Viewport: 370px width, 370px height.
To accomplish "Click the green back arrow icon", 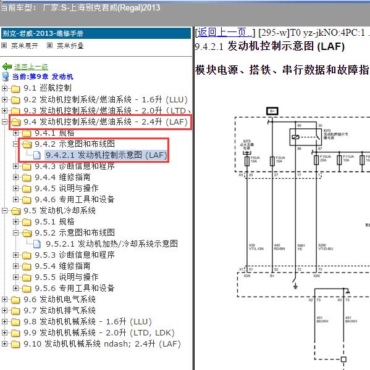I will [x=7, y=67].
